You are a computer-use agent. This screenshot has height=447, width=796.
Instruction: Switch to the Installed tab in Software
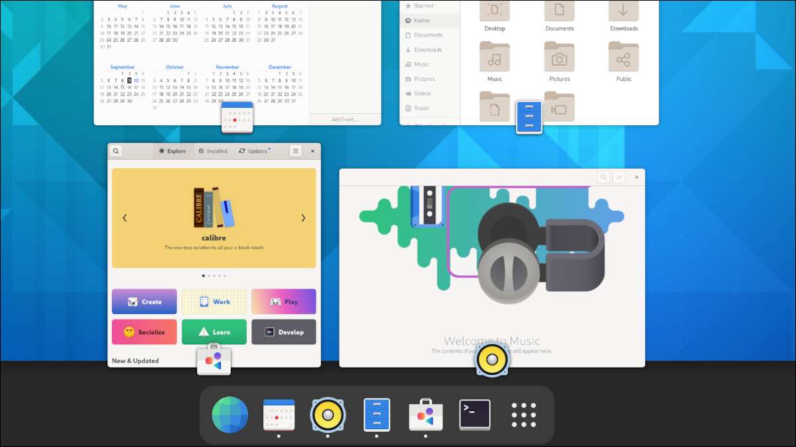click(x=213, y=151)
